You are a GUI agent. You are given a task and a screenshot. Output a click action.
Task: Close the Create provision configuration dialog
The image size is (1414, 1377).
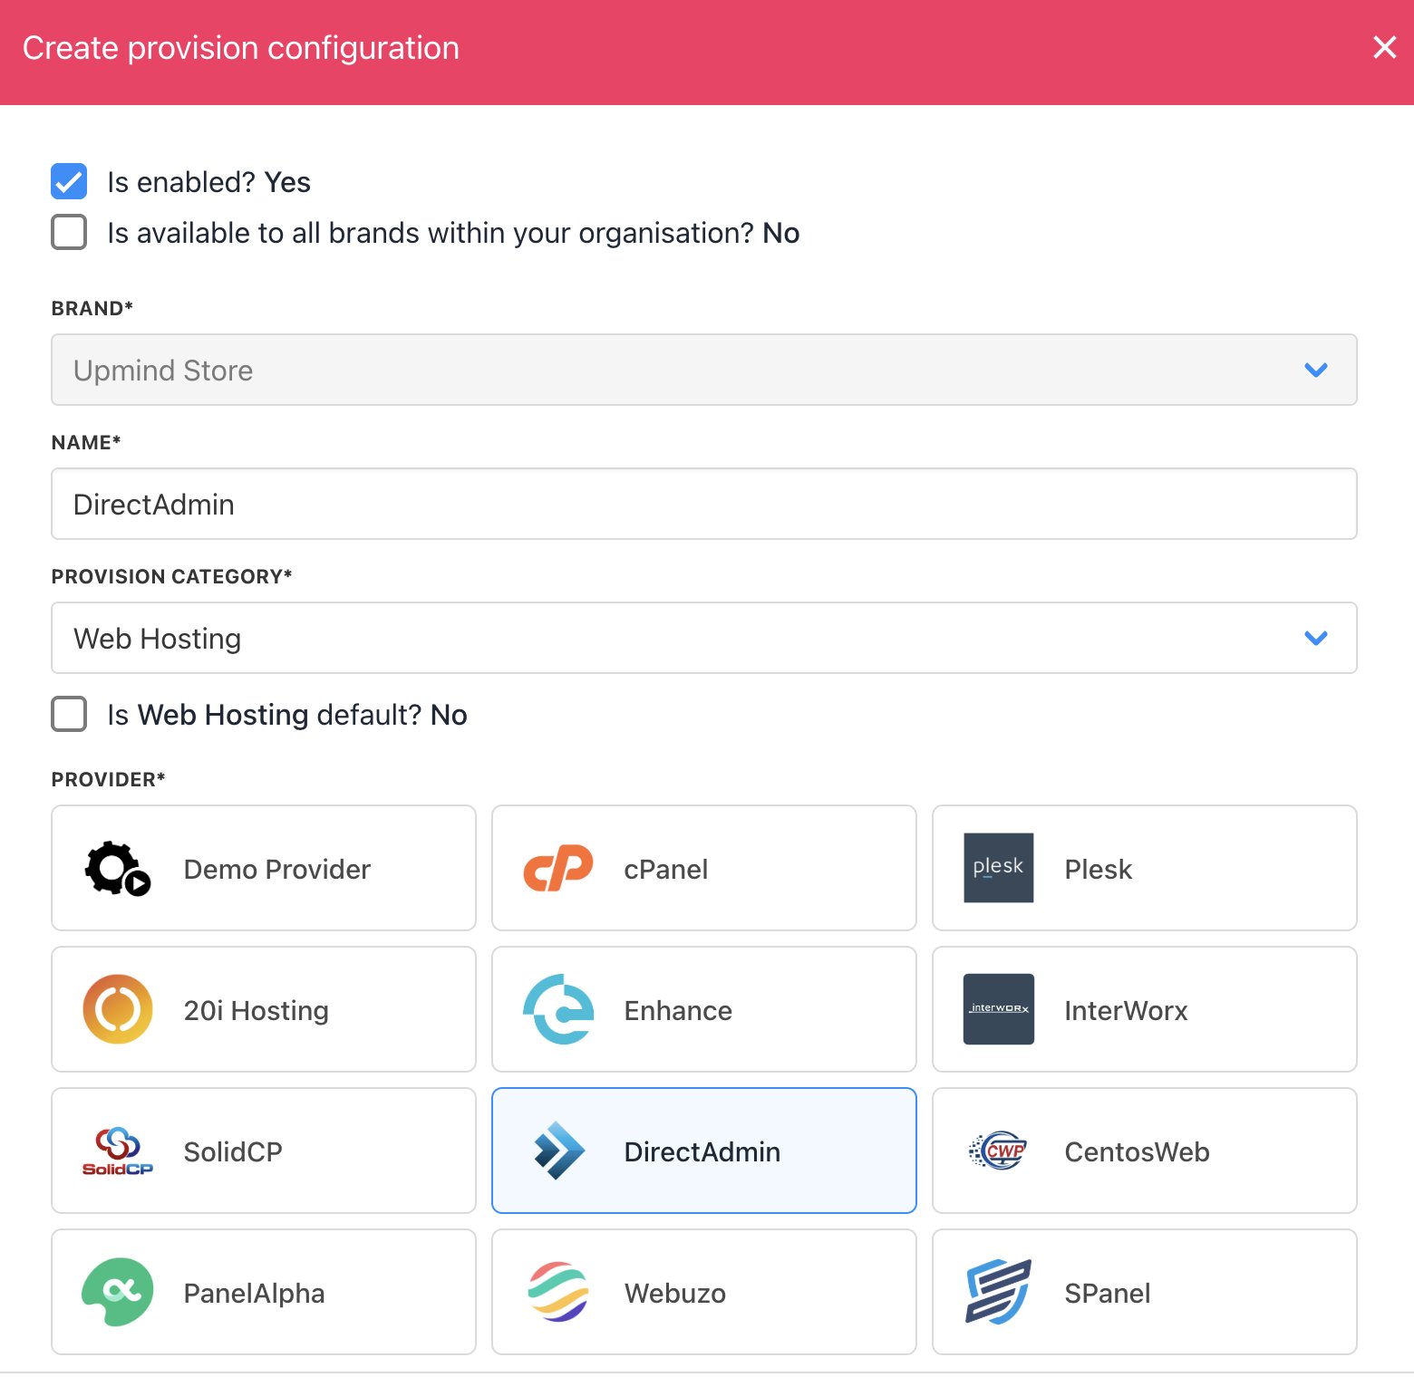tap(1384, 47)
